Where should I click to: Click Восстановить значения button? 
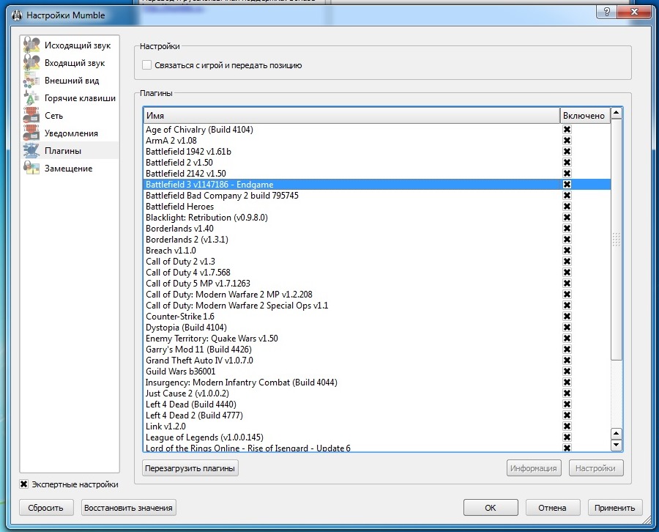click(128, 508)
